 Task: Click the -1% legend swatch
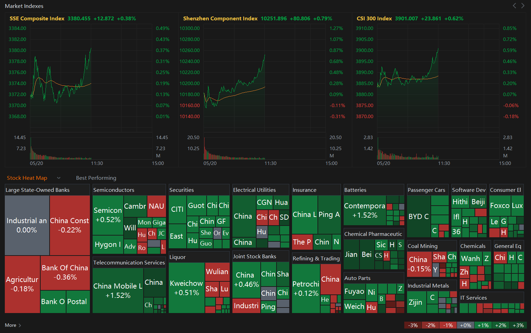[x=448, y=325]
